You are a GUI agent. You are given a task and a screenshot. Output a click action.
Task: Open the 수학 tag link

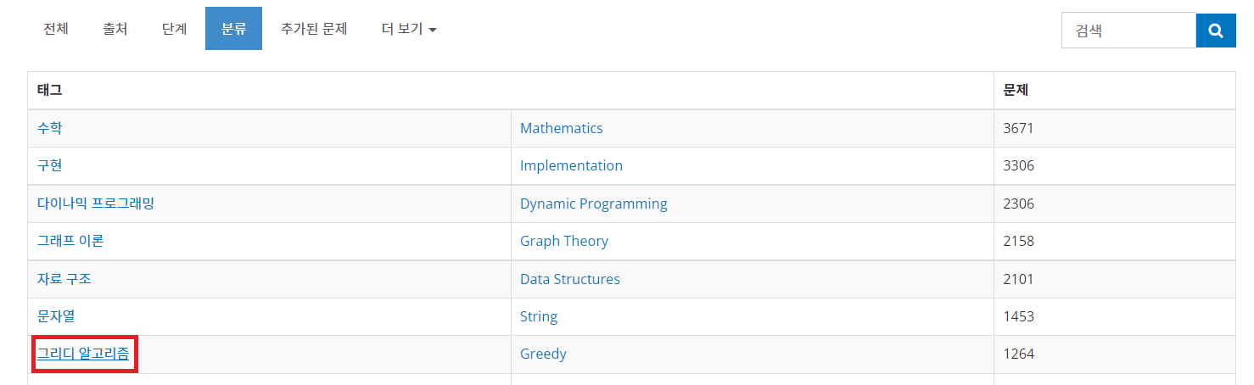coord(49,128)
